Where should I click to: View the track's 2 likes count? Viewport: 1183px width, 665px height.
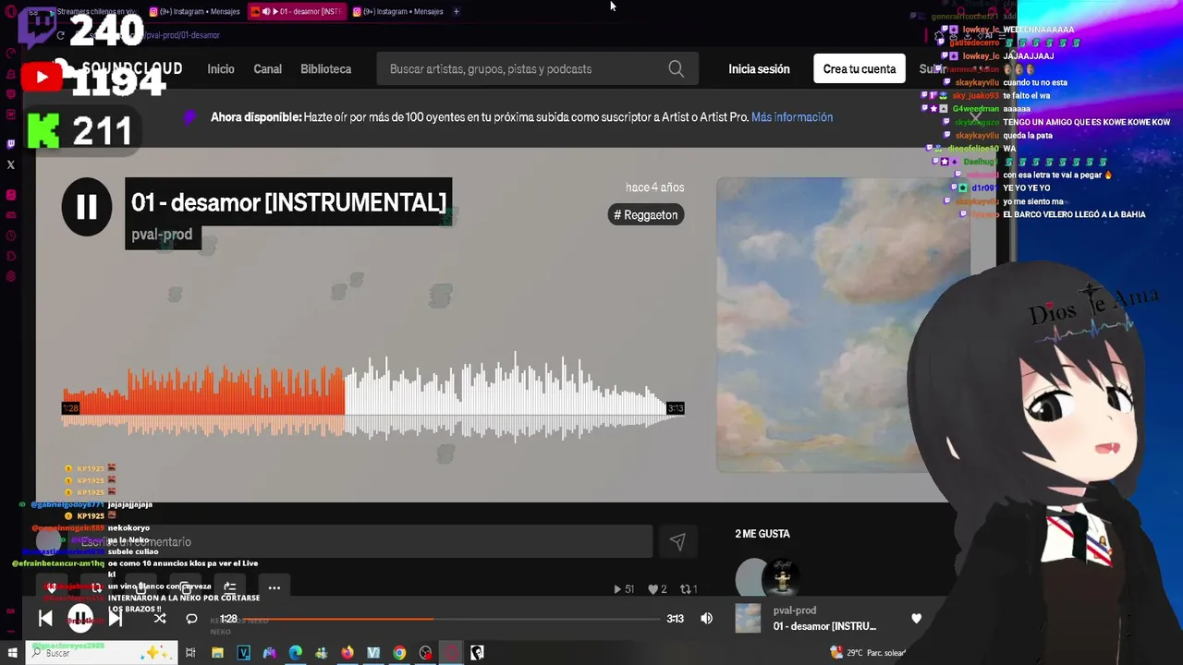tap(657, 589)
